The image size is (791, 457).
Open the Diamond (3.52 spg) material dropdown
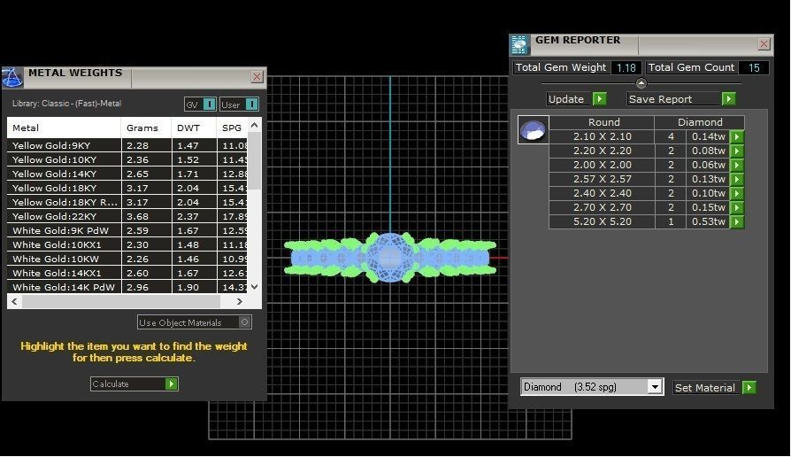tap(655, 387)
